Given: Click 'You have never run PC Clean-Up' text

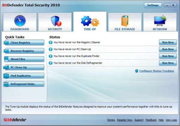Looking at the screenshot, I should [72, 49].
